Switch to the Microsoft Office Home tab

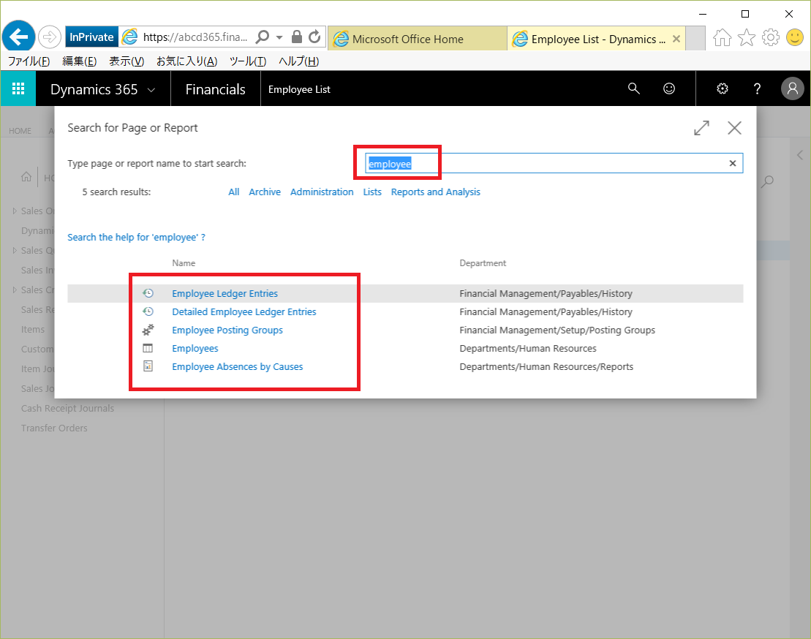click(418, 39)
